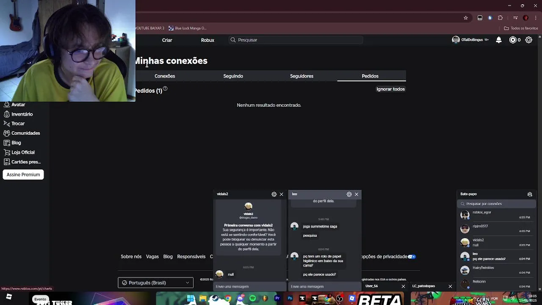Screen dimensions: 542x305
Task: Open the Roblox settings gear in header
Action: (529, 40)
